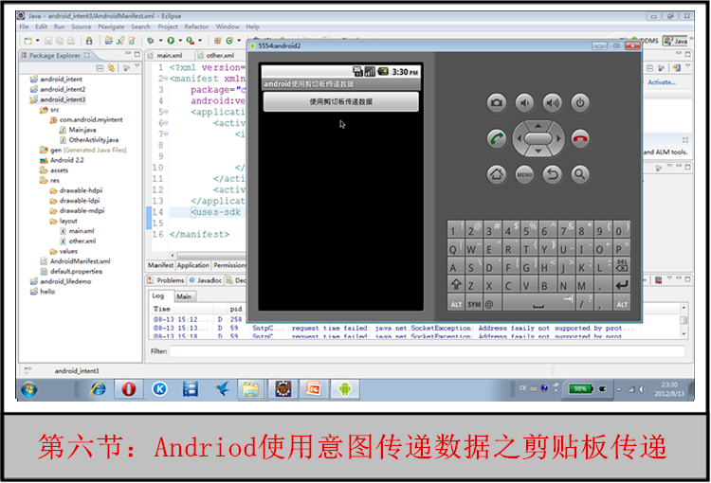Image resolution: width=711 pixels, height=483 pixels.
Task: Click Collapse All in Package Explorer
Action: click(x=100, y=68)
